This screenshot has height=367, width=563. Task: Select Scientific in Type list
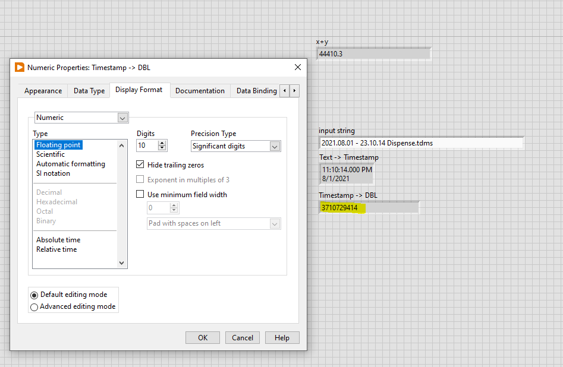51,154
